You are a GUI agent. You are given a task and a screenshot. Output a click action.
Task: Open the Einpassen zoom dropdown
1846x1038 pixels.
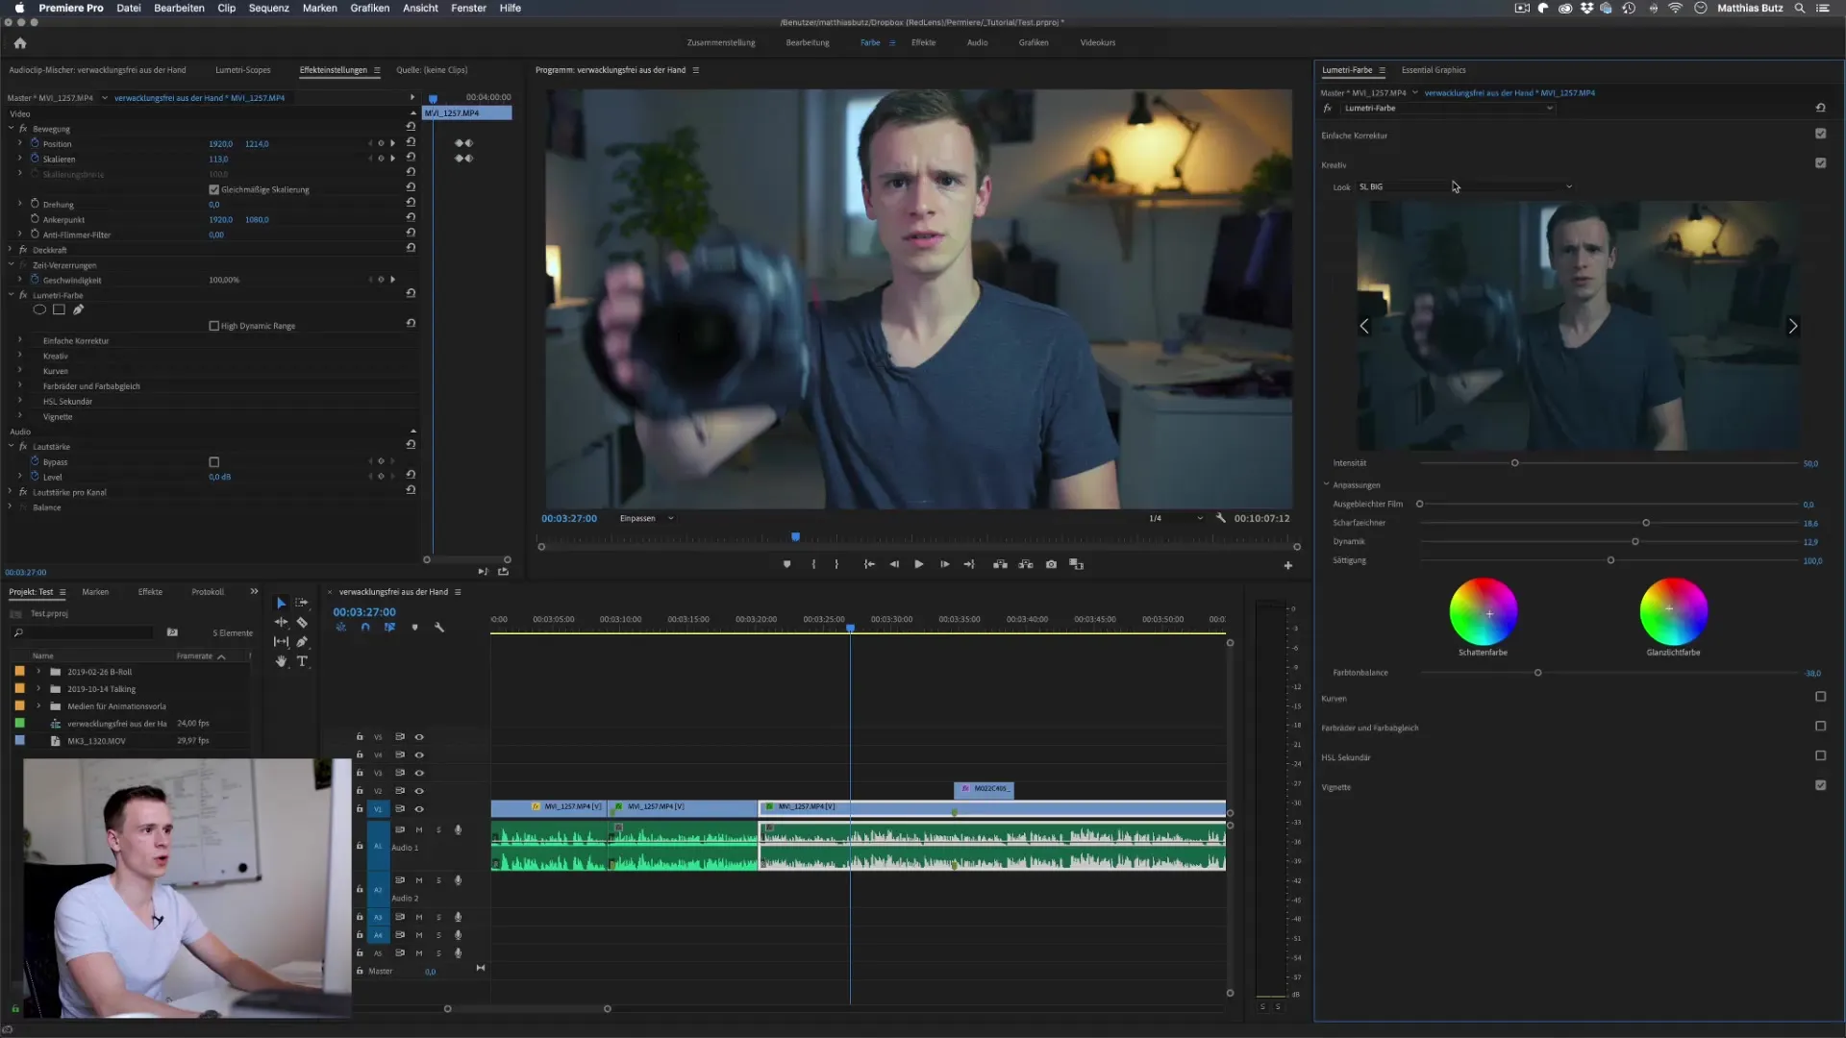tap(646, 518)
